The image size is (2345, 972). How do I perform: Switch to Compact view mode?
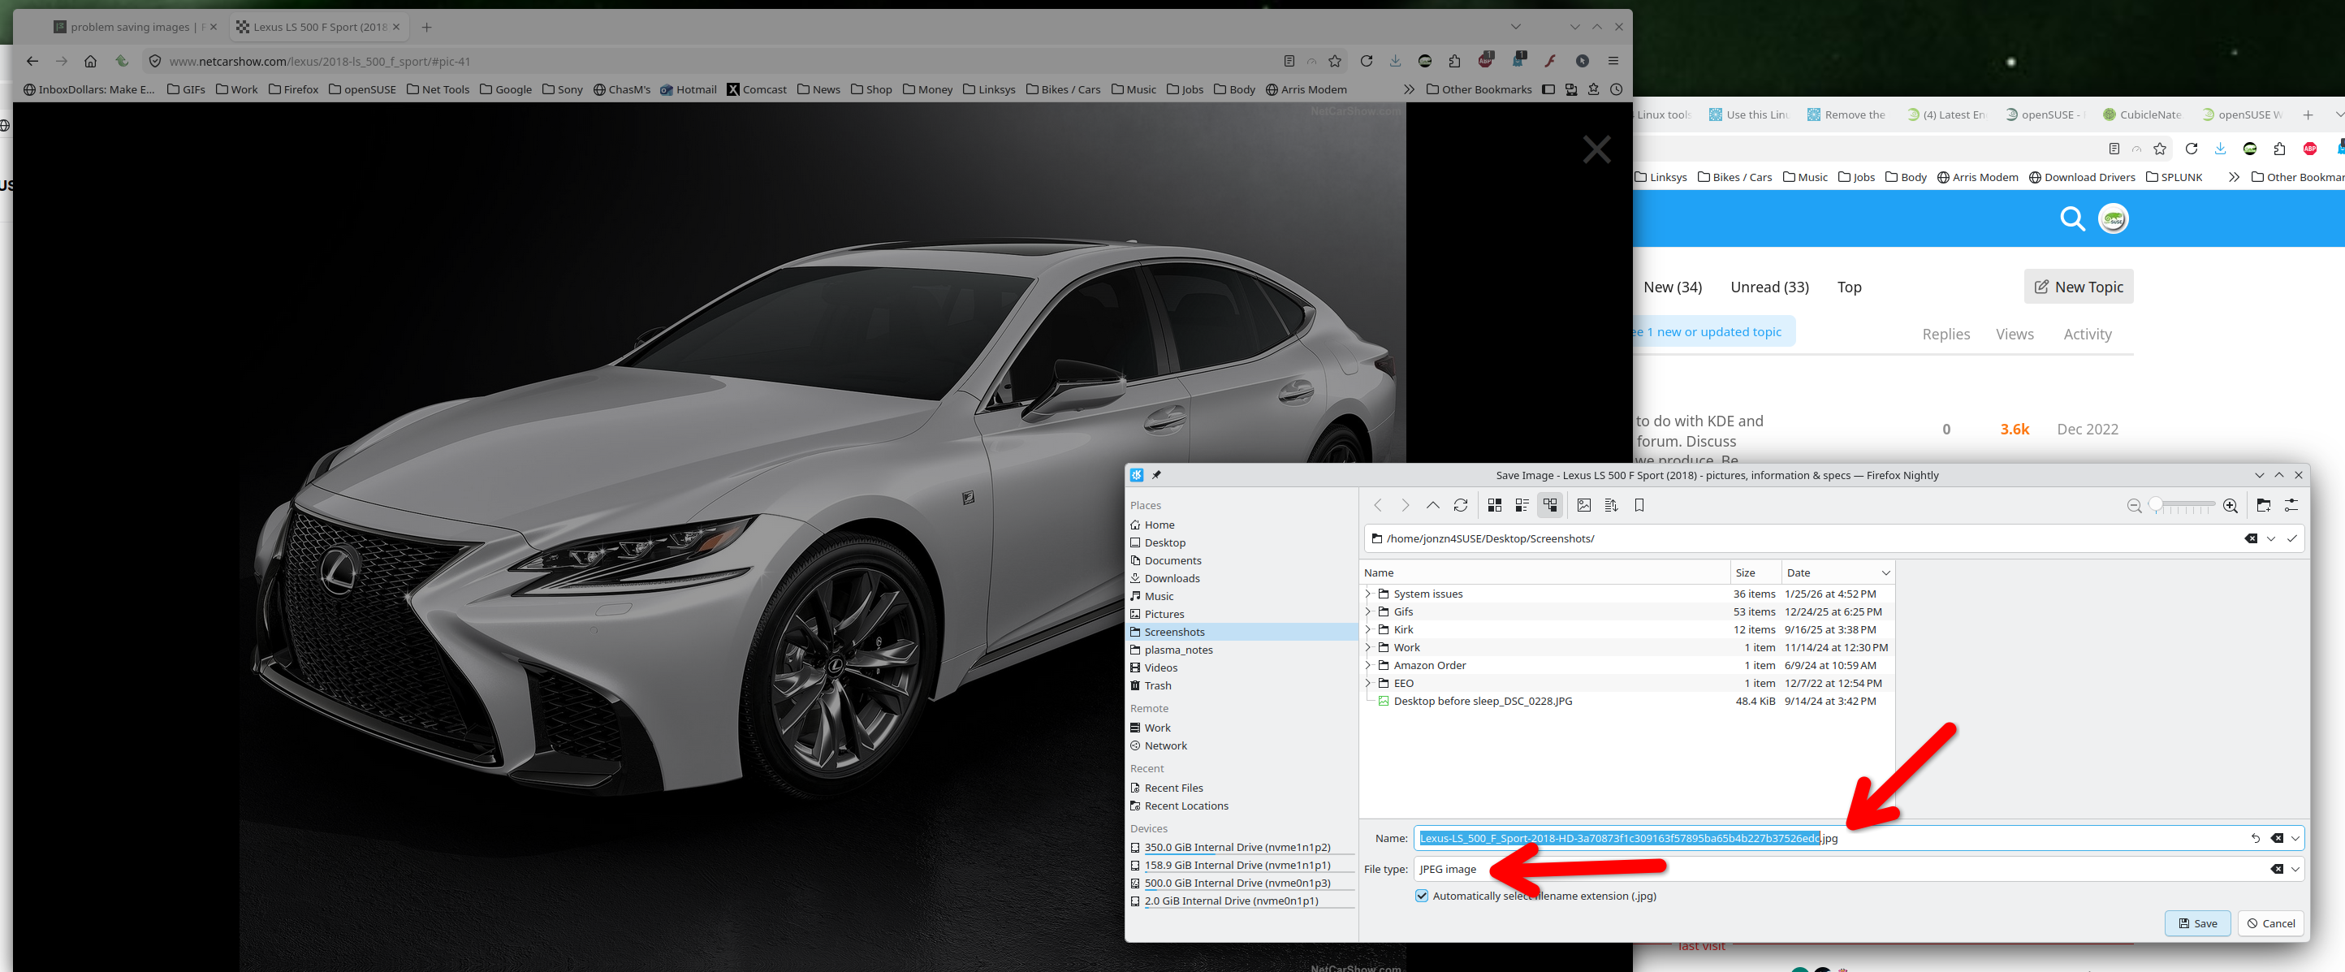pos(1521,505)
